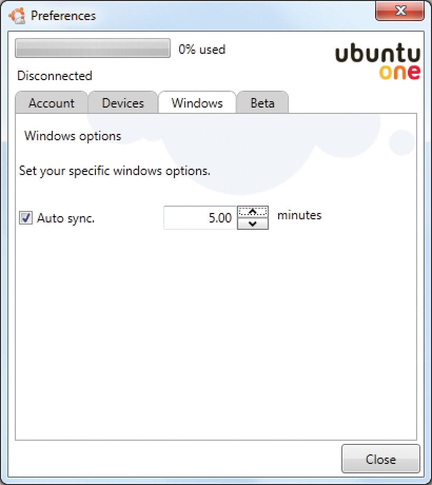
Task: Click the Disconnected status text
Action: coord(55,76)
